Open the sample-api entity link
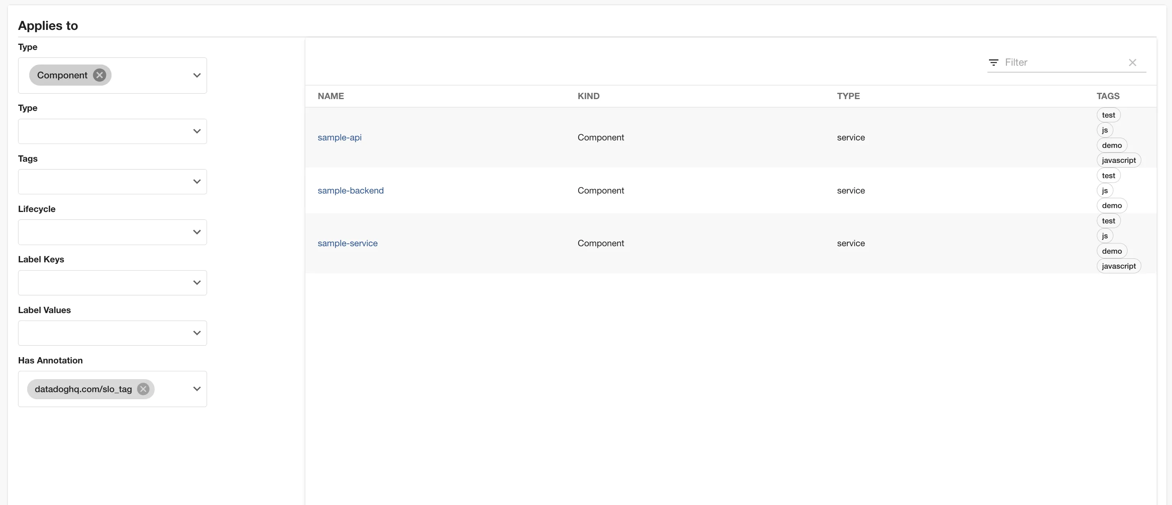The height and width of the screenshot is (505, 1172). coord(339,137)
